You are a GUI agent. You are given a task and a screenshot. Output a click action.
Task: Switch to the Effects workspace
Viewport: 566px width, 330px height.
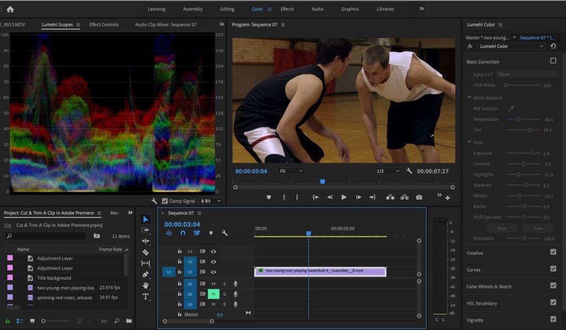point(287,9)
